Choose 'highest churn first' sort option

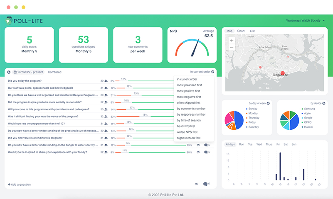(189, 138)
